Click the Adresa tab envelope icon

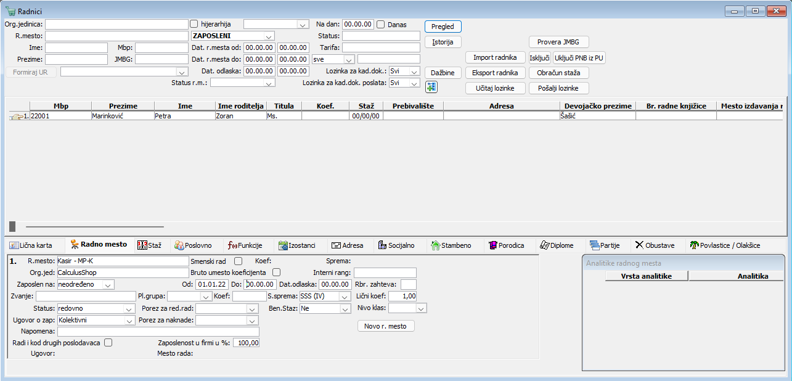tap(336, 245)
